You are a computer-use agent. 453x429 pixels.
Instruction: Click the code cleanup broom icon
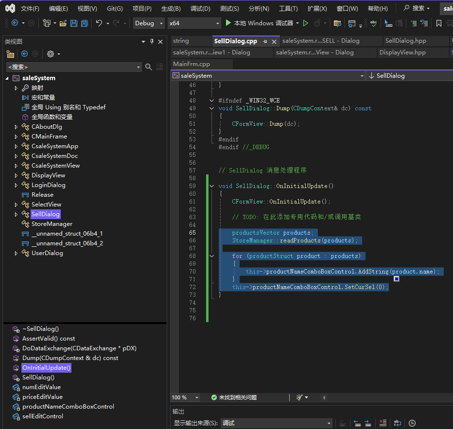click(300, 397)
